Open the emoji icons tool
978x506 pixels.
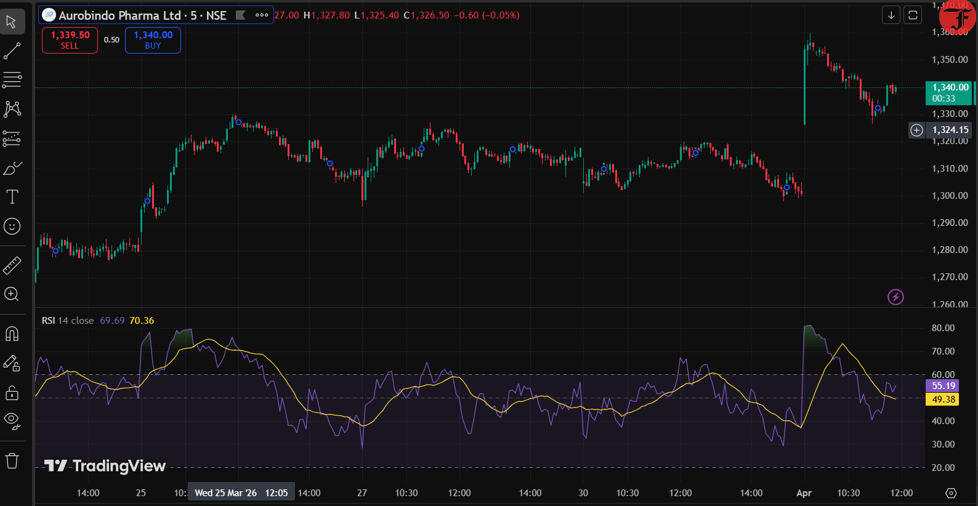point(12,227)
